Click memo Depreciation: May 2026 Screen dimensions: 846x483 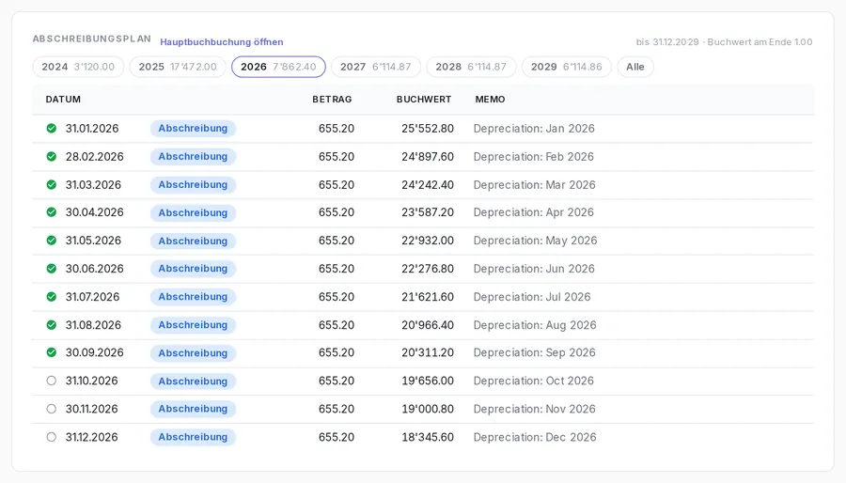(x=535, y=241)
